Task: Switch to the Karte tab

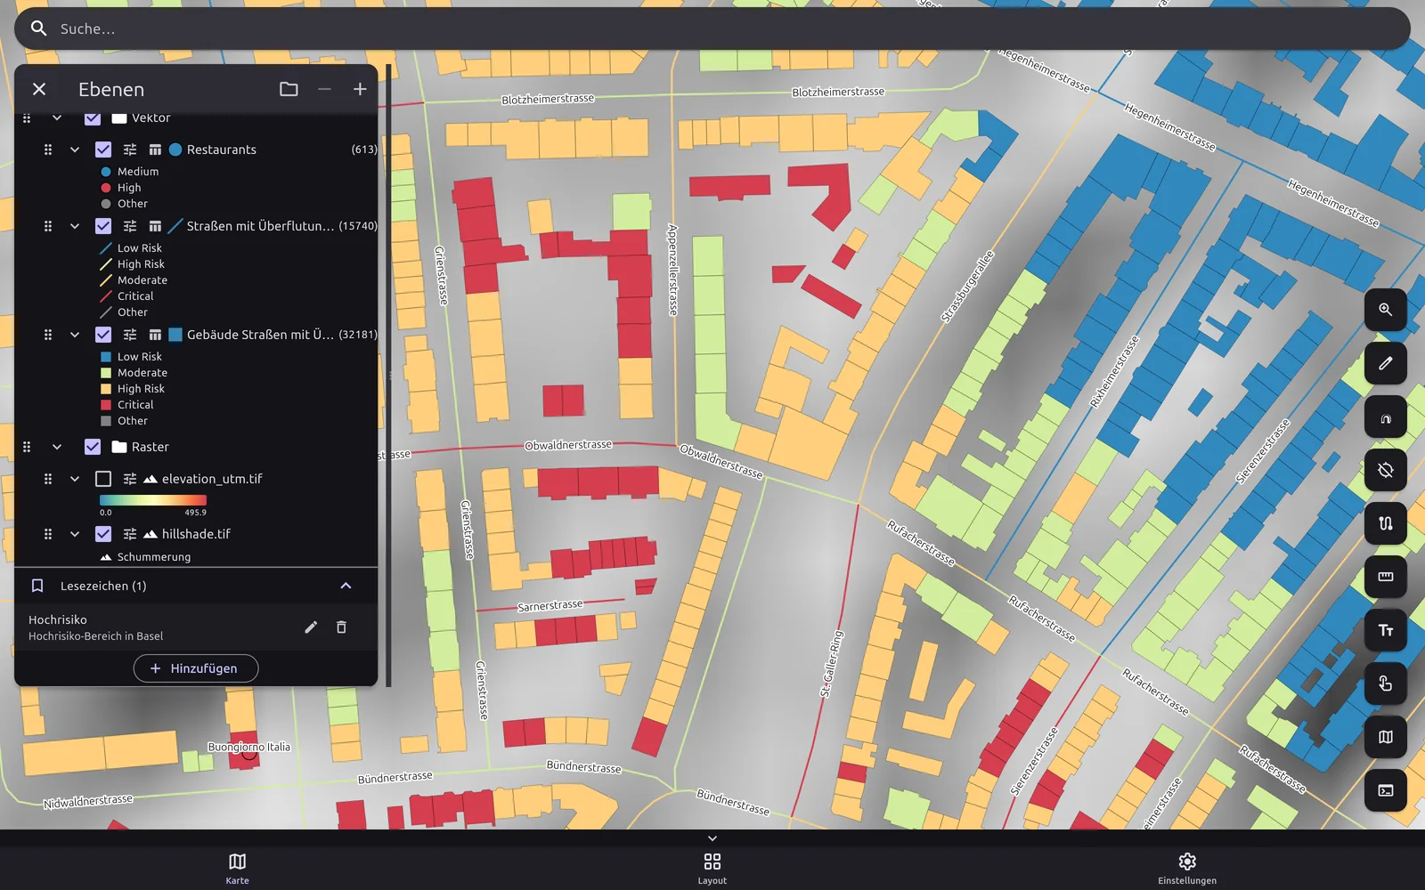Action: click(237, 868)
